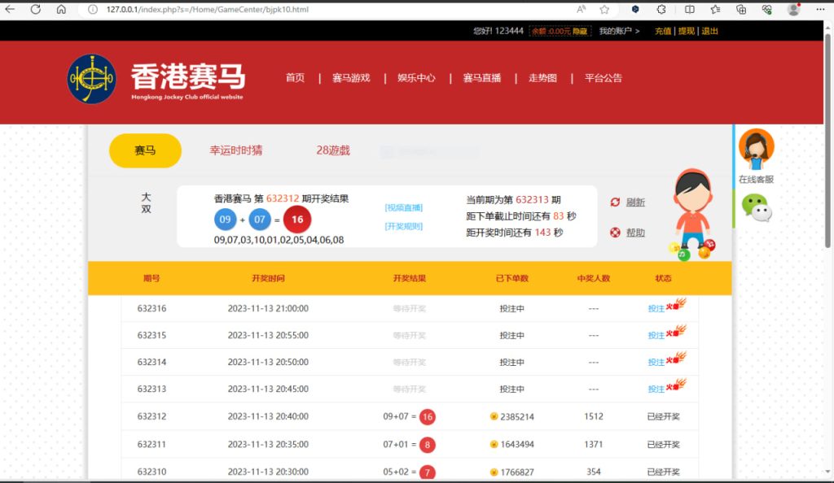Image resolution: width=834 pixels, height=483 pixels.
Task: Open Browser essentials heart icon
Action: 766,9
